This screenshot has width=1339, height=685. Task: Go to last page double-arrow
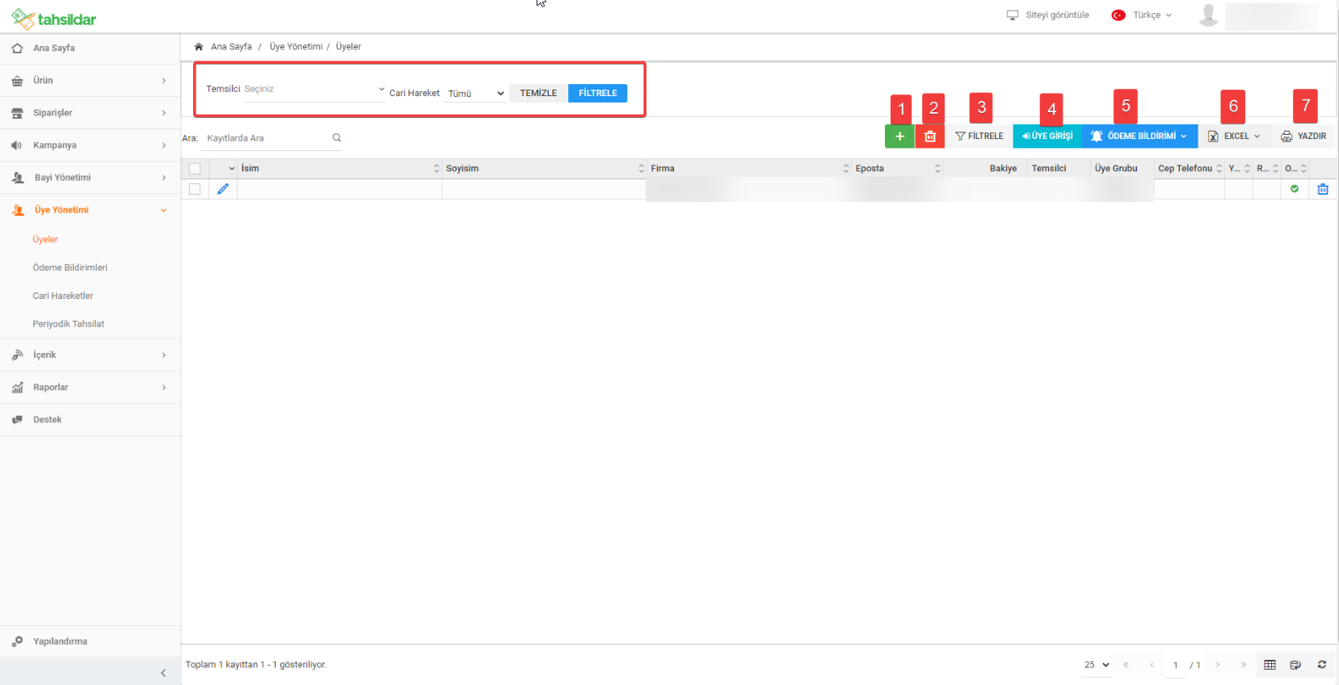click(1244, 665)
